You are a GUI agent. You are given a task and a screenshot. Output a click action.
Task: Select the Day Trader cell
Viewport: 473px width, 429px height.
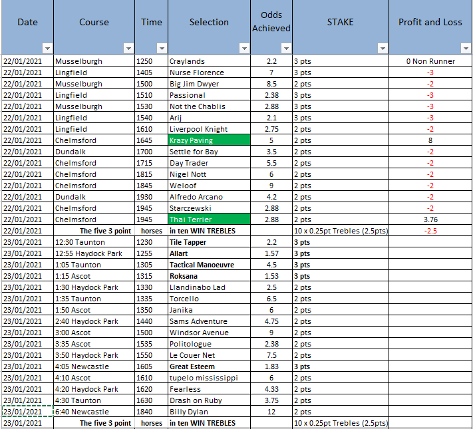click(x=209, y=163)
